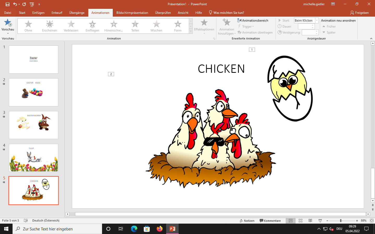The image size is (375, 234).
Task: Click the Vorschau preview star icon
Action: pos(8,23)
